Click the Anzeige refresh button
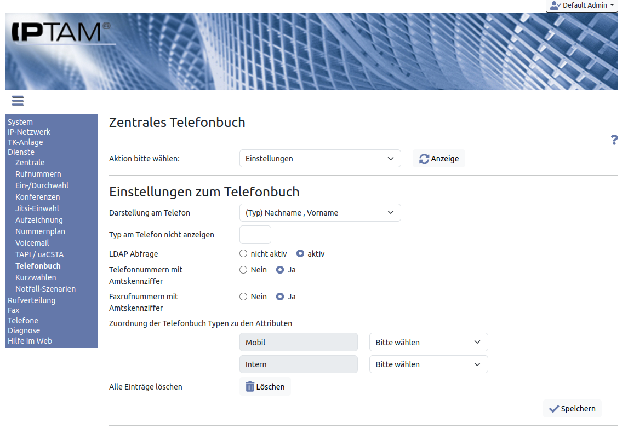The height and width of the screenshot is (435, 628). pos(438,159)
